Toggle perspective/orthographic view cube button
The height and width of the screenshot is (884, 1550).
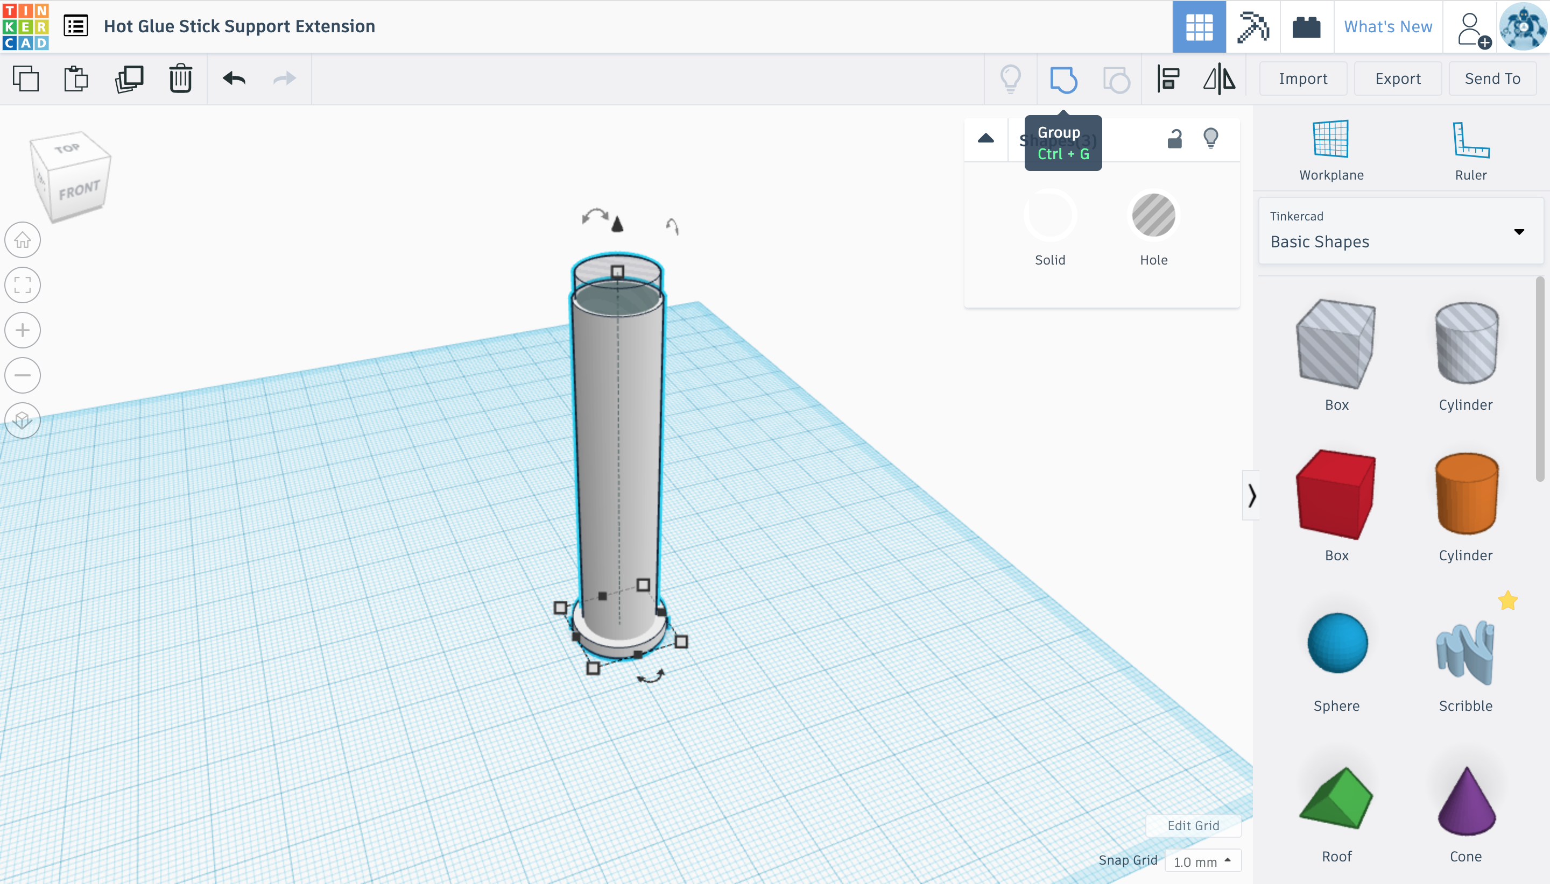coord(23,420)
